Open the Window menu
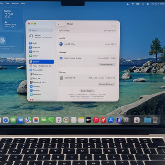The height and width of the screenshot is (165, 165). [15, 4]
